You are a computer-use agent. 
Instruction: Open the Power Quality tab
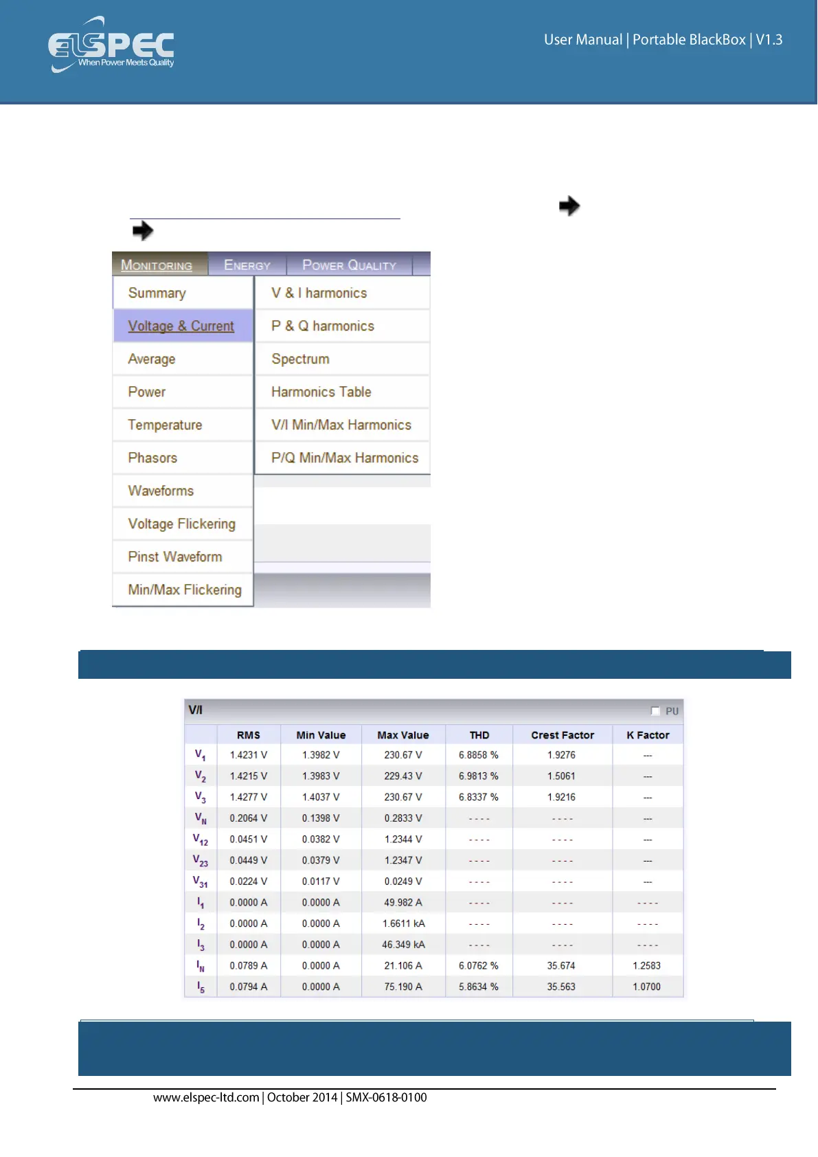349,265
